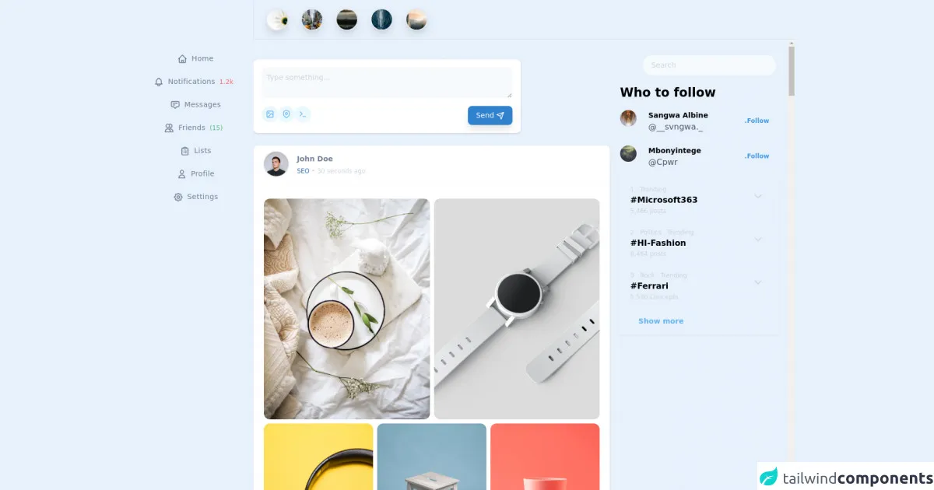Expand the #Microsoft363 trending chevron
Screen dimensions: 934x490
758,196
